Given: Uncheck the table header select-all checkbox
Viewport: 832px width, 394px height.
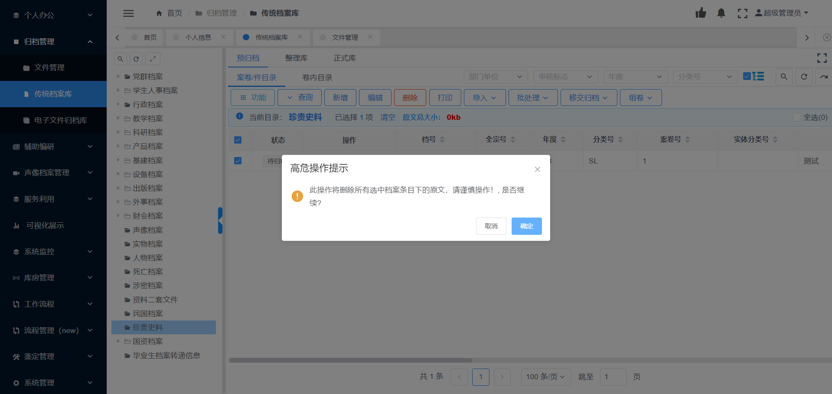Looking at the screenshot, I should pos(238,140).
